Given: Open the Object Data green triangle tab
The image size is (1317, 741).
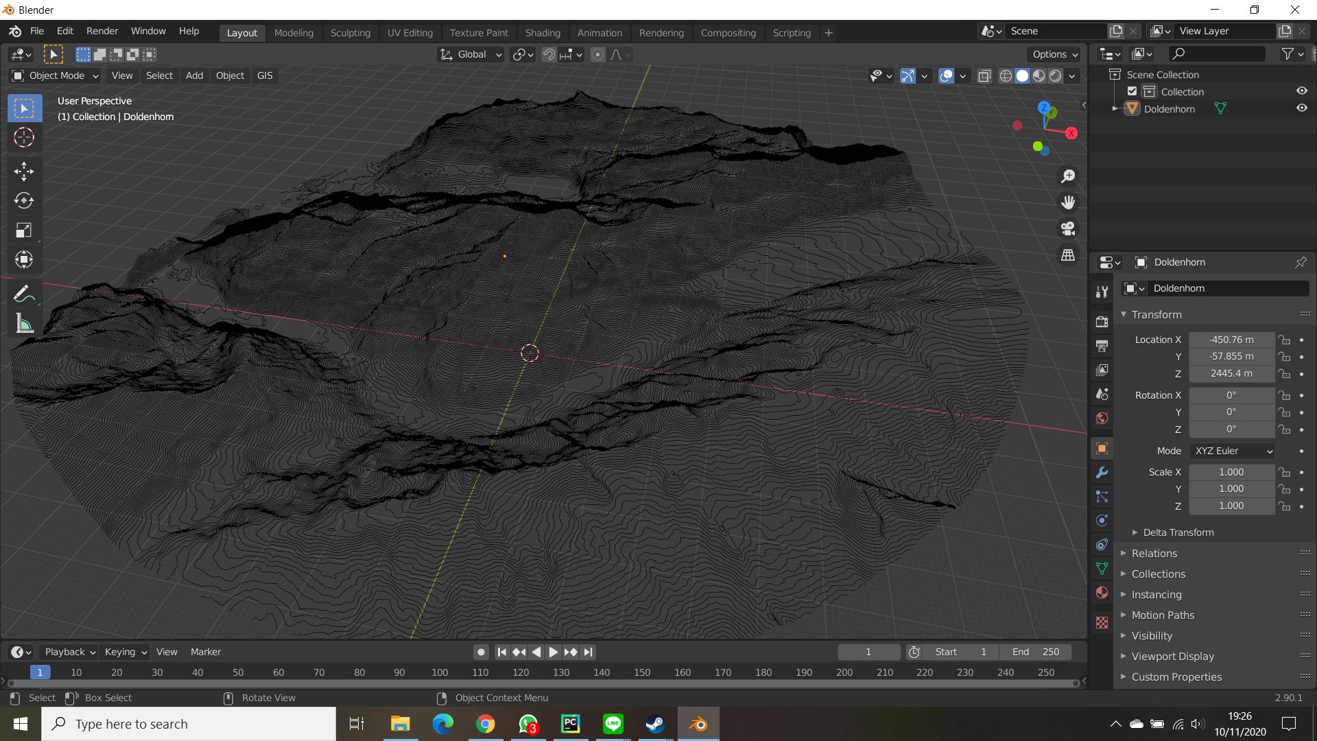Looking at the screenshot, I should (1102, 568).
